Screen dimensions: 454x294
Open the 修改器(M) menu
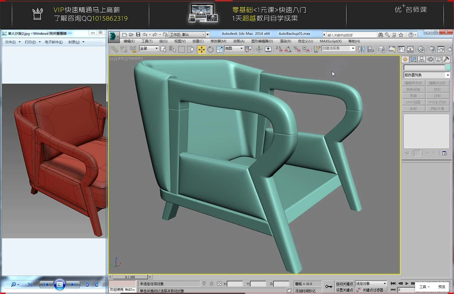click(218, 41)
